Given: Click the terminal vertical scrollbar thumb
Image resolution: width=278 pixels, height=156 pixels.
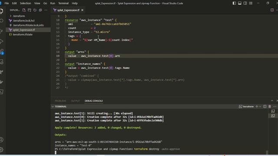Looking at the screenshot, I should [267, 152].
